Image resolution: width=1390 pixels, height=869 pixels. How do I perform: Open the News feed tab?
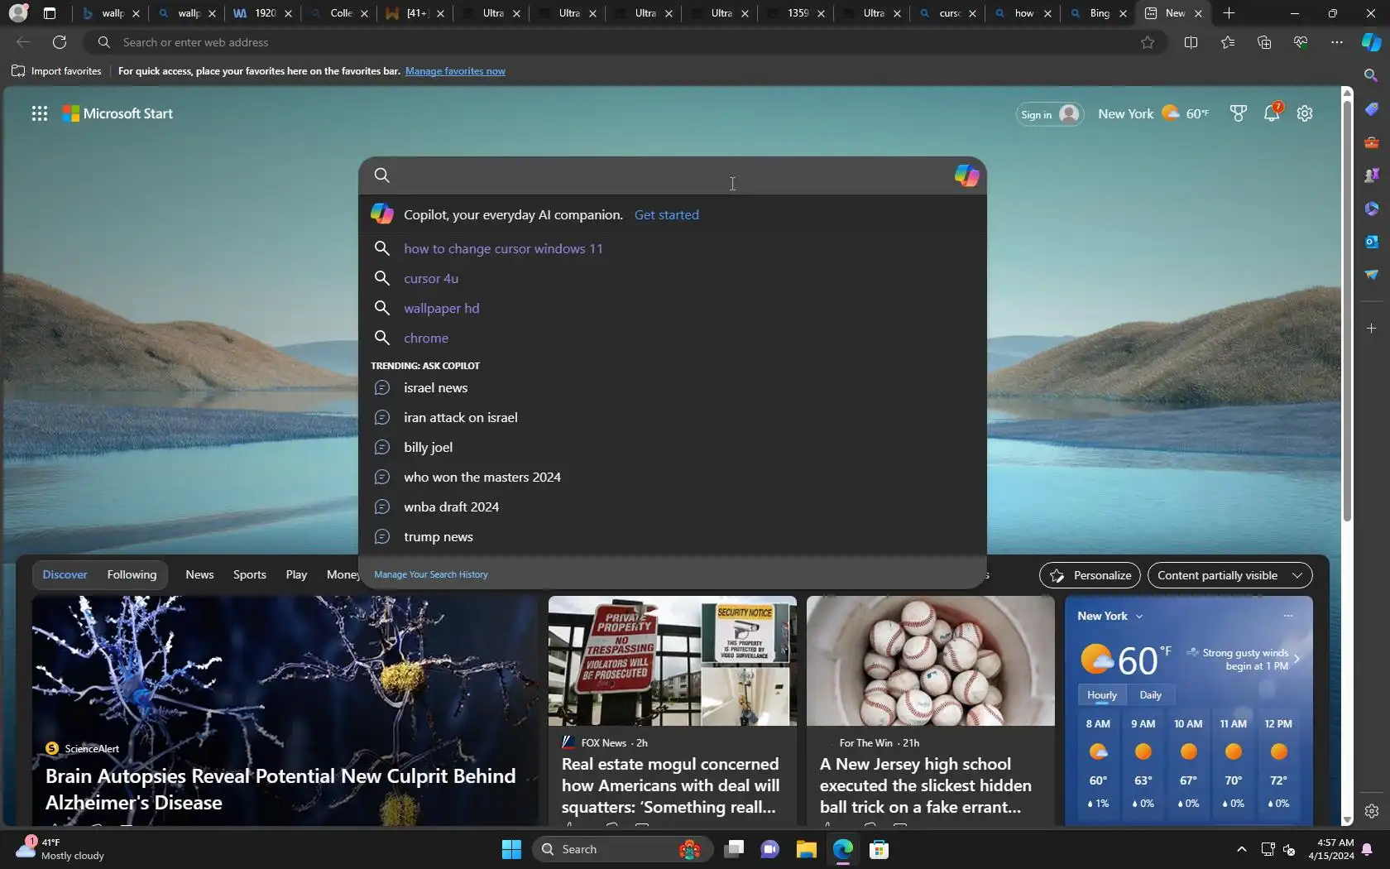click(x=199, y=574)
